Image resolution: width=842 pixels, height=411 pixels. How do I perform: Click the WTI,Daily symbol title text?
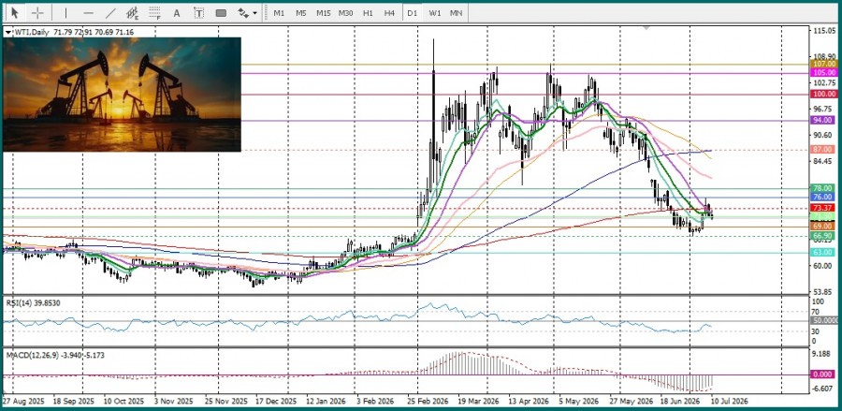tap(30, 32)
